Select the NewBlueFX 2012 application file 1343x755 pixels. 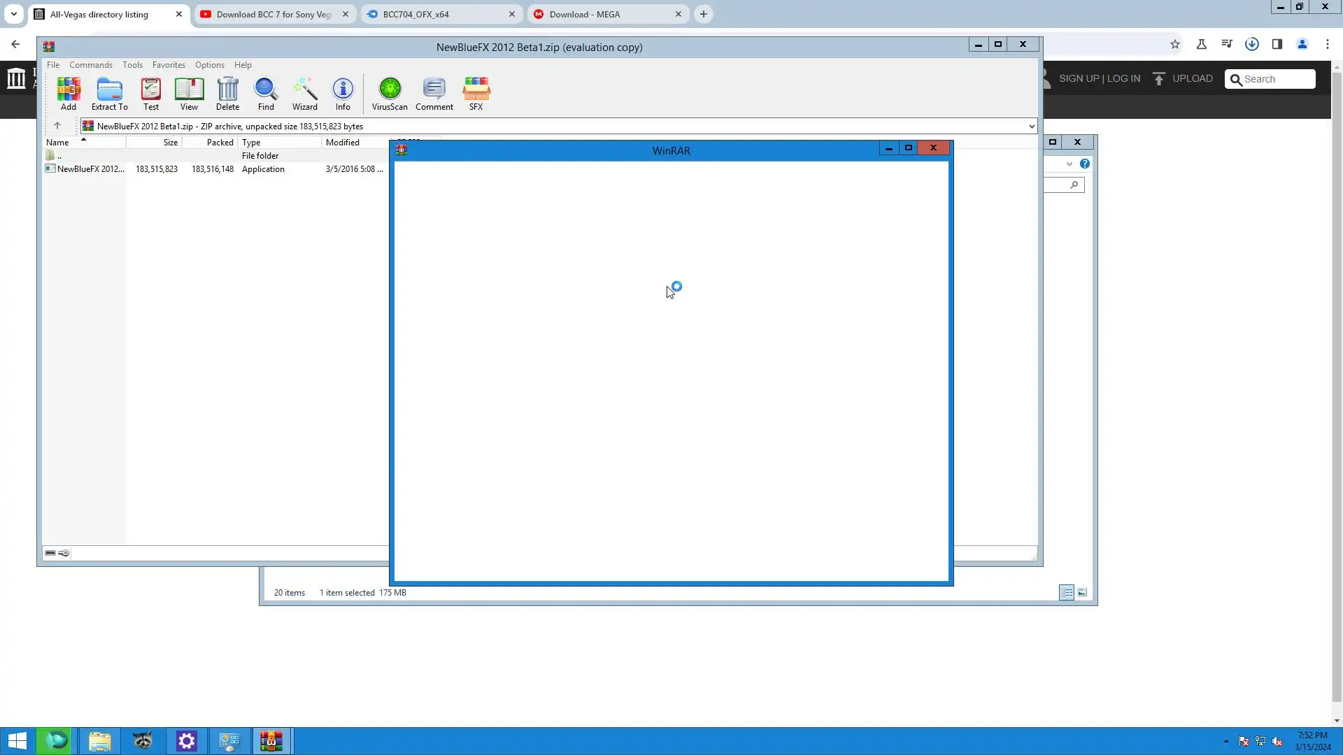point(90,169)
